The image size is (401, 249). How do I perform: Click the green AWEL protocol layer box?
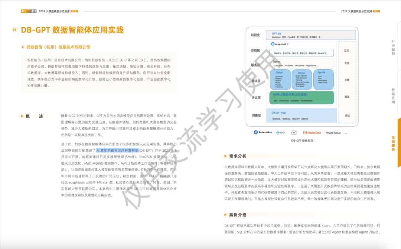point(301,98)
